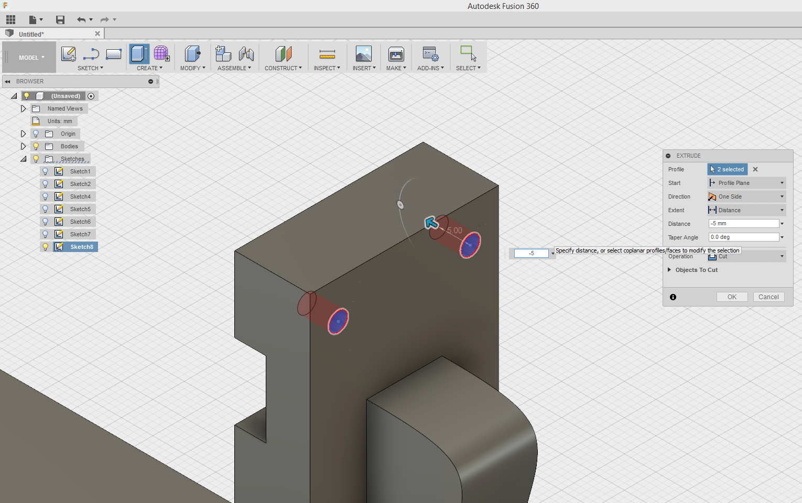Click the Scripts and Add-Ins icon

431,54
